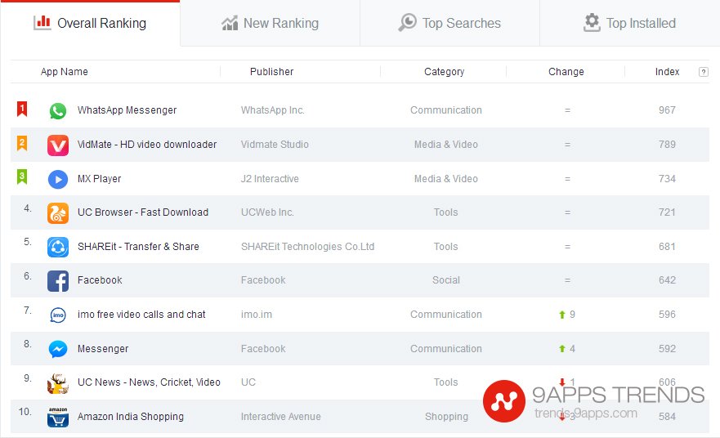Click the green up arrow in Messenger row
The width and height of the screenshot is (720, 438).
(x=562, y=348)
